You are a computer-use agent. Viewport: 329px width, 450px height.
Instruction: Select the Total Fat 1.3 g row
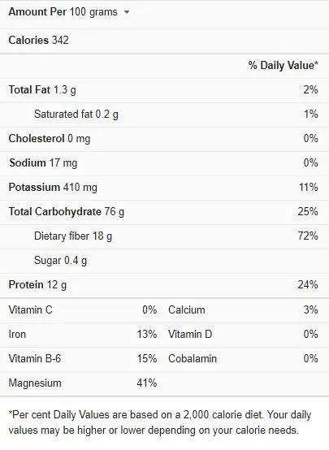coord(164,90)
